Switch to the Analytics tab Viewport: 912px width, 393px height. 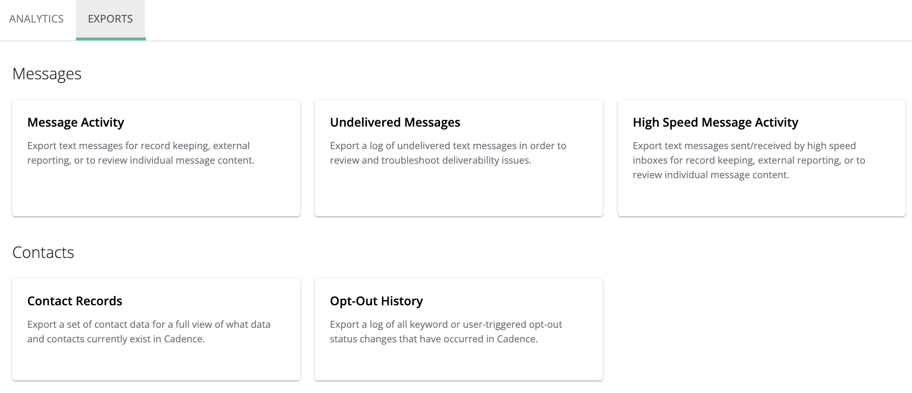coord(36,19)
